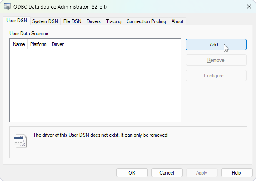Image resolution: width=256 pixels, height=181 pixels.
Task: Switch to the User DSN tab
Action: click(x=17, y=21)
